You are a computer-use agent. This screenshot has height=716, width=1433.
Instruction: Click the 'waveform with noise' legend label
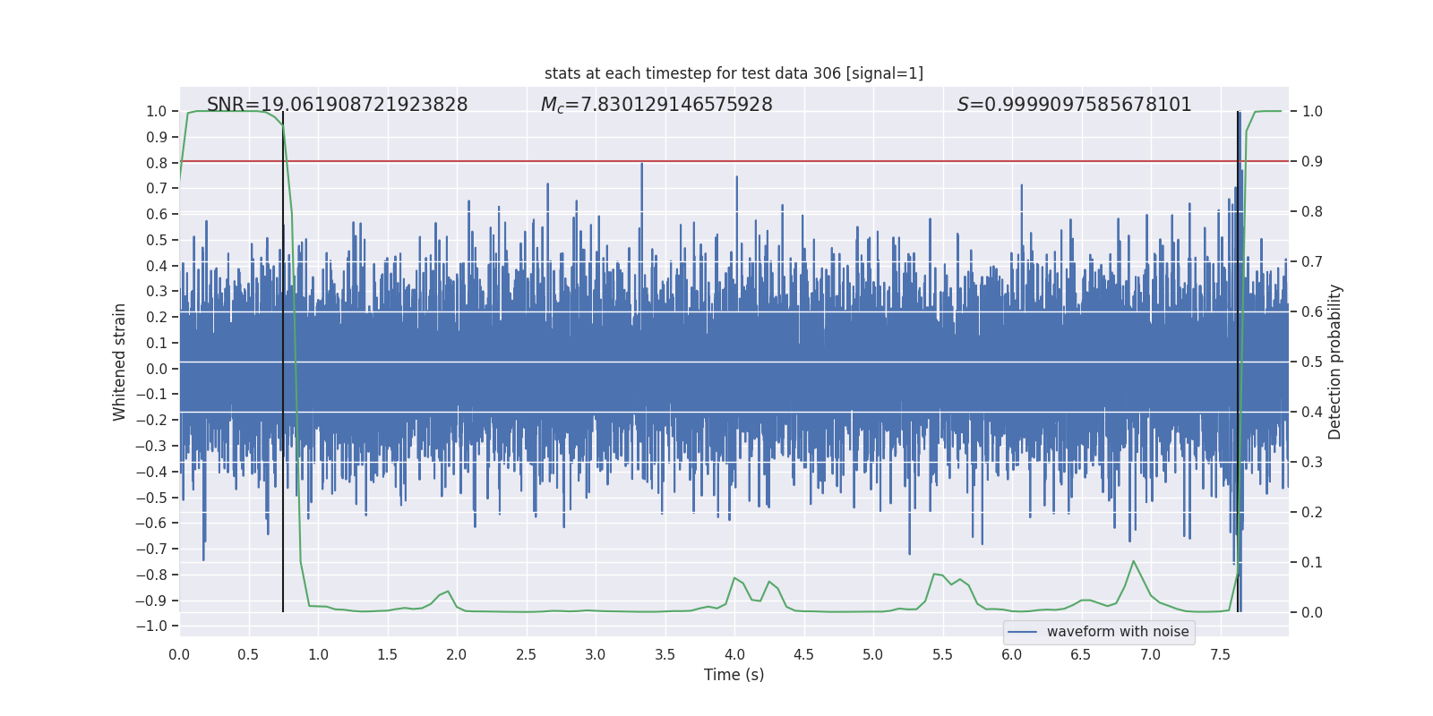(1118, 632)
